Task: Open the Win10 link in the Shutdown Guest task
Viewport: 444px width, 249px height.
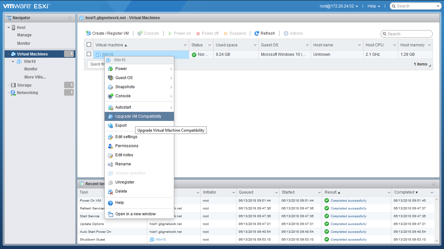Action: tap(161, 240)
